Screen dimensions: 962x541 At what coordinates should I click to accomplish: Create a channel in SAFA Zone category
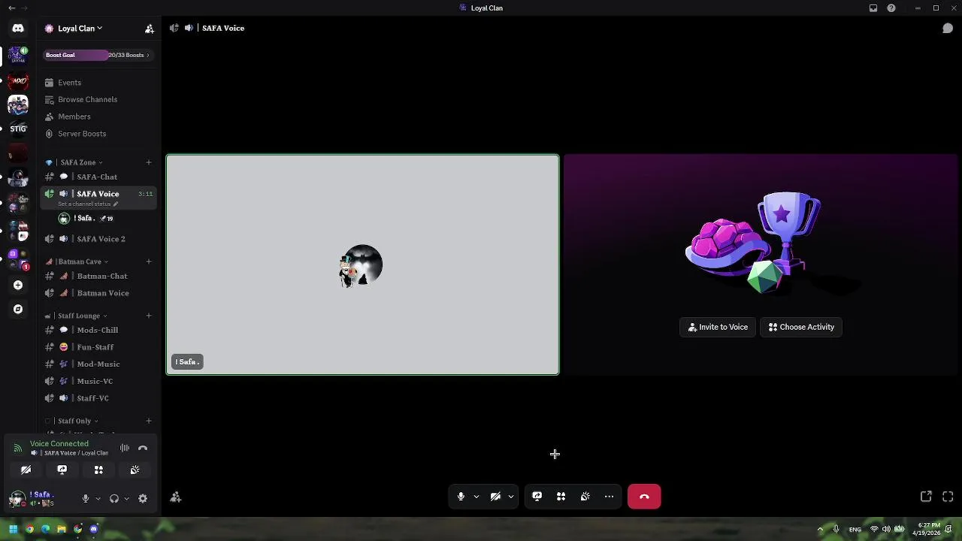(x=149, y=162)
